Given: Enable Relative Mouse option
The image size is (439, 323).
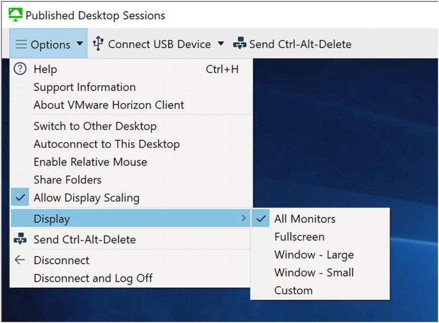Looking at the screenshot, I should [90, 162].
